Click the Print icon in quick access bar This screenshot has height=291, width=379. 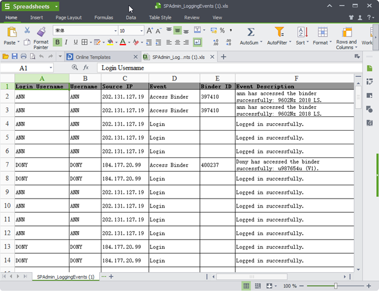coord(23,56)
